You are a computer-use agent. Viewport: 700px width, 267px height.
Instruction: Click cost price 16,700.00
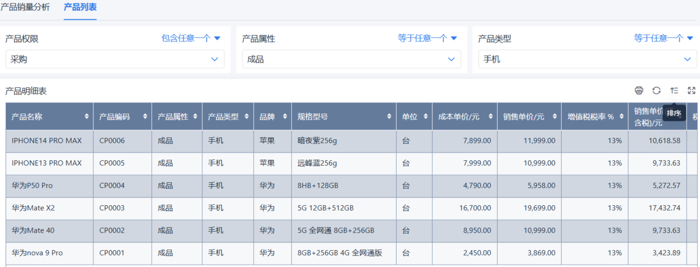coord(475,208)
